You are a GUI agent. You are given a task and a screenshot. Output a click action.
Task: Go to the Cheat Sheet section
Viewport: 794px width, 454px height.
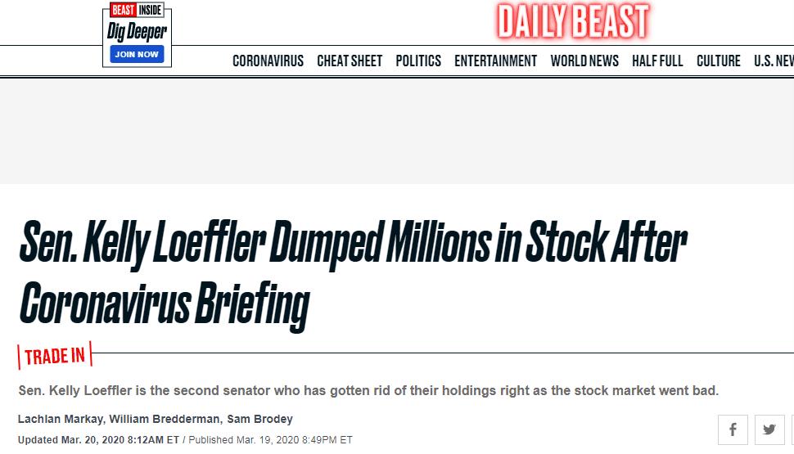[350, 61]
